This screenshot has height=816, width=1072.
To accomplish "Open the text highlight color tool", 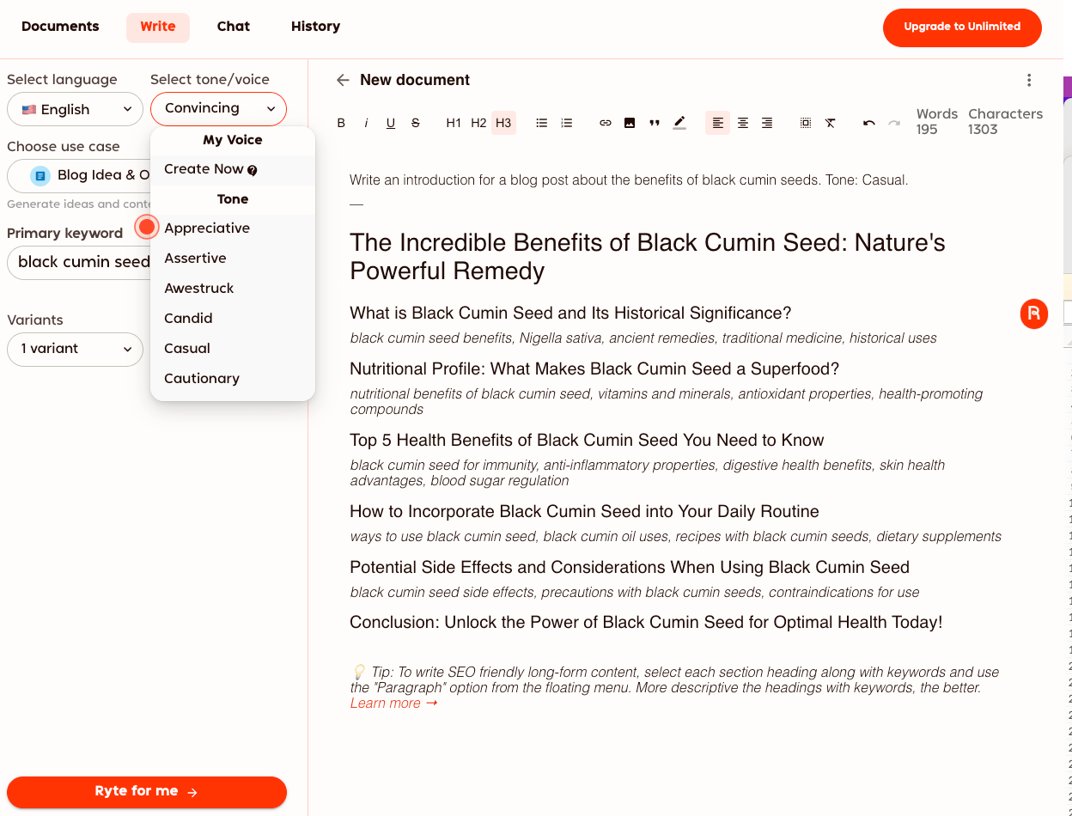I will (x=679, y=123).
